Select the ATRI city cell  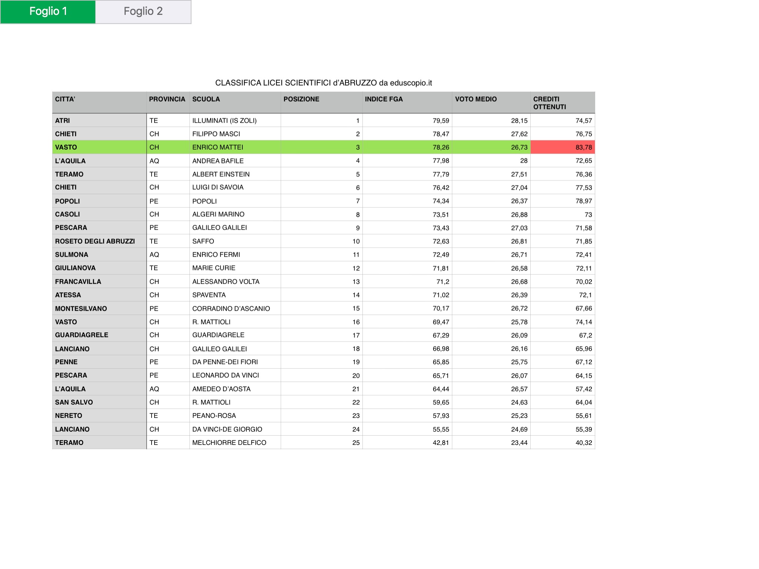click(99, 120)
